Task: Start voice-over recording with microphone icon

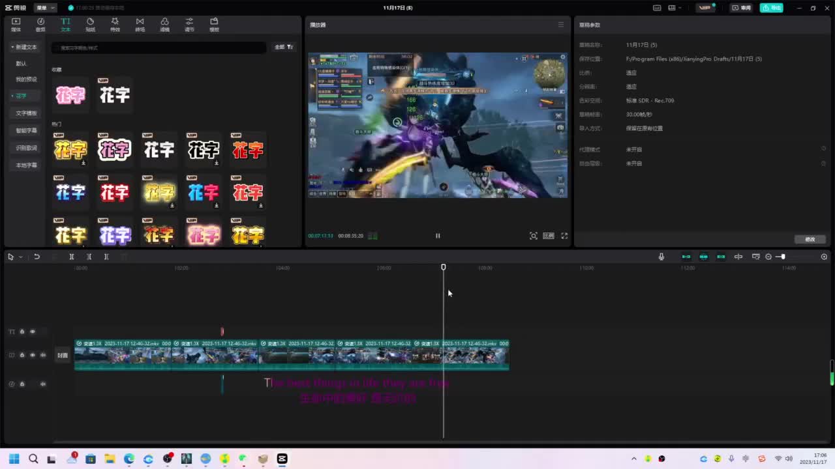Action: [661, 257]
